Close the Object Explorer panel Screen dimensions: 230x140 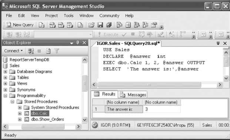click(x=84, y=43)
